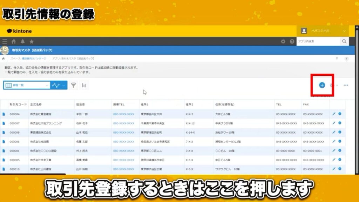The height and width of the screenshot is (202, 359).
Task: Edit record 000005 with pencil icon
Action: point(334,160)
